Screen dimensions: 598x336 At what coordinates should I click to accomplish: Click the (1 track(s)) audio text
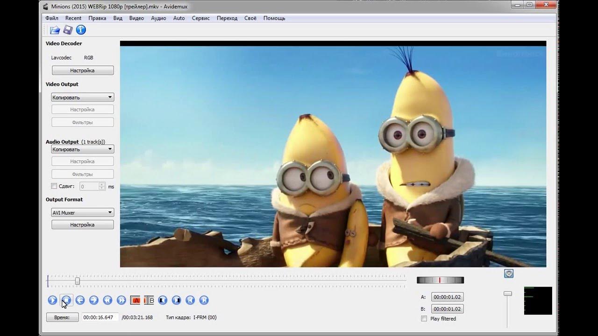[x=93, y=142]
